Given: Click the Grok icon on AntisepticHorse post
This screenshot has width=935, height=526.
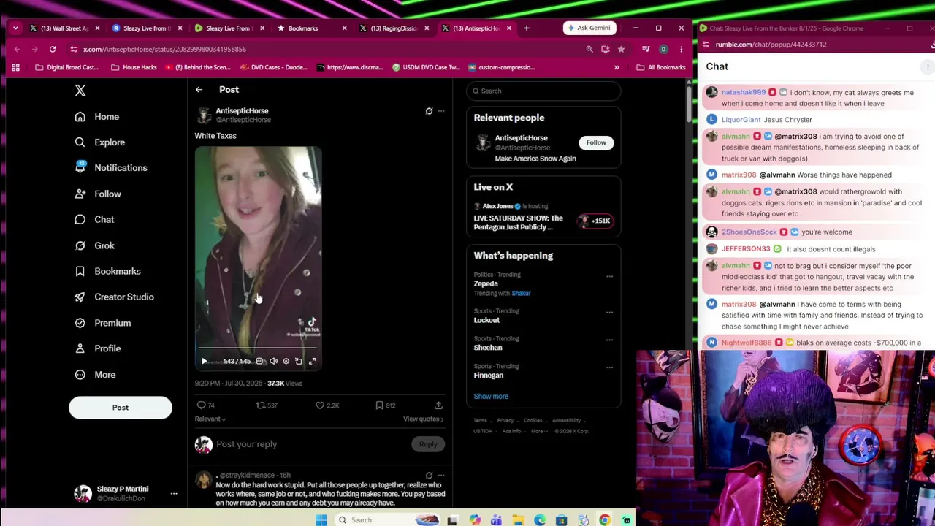Looking at the screenshot, I should pyautogui.click(x=429, y=111).
